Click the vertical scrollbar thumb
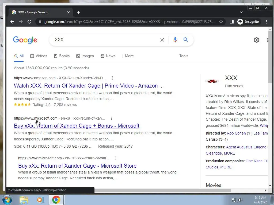 click(270, 57)
